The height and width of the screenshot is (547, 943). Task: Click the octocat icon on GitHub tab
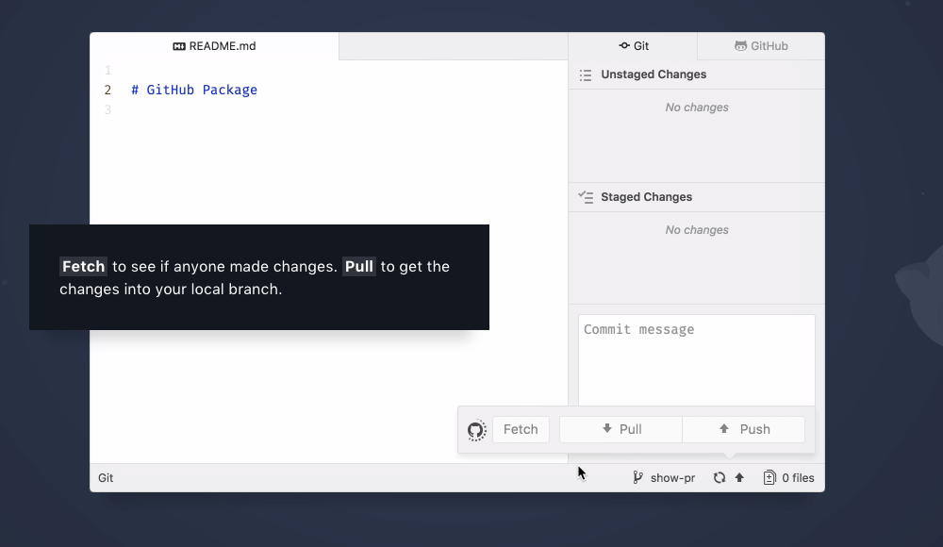coord(740,45)
